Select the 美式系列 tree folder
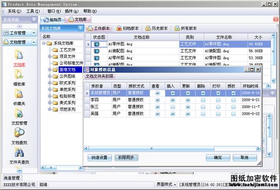This screenshot has height=190, width=280. pyautogui.click(x=67, y=103)
